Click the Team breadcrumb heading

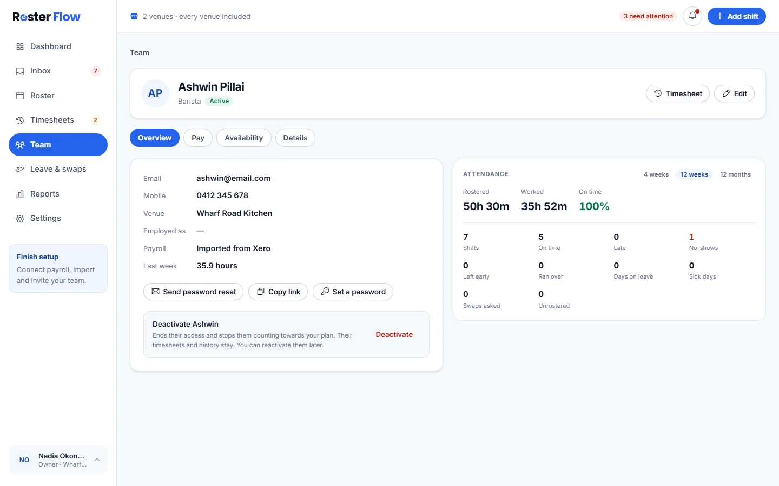pos(140,52)
